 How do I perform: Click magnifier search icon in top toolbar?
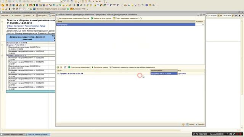(x=39, y=1)
